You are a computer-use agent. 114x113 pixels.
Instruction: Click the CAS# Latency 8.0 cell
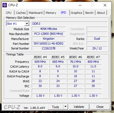(40, 66)
